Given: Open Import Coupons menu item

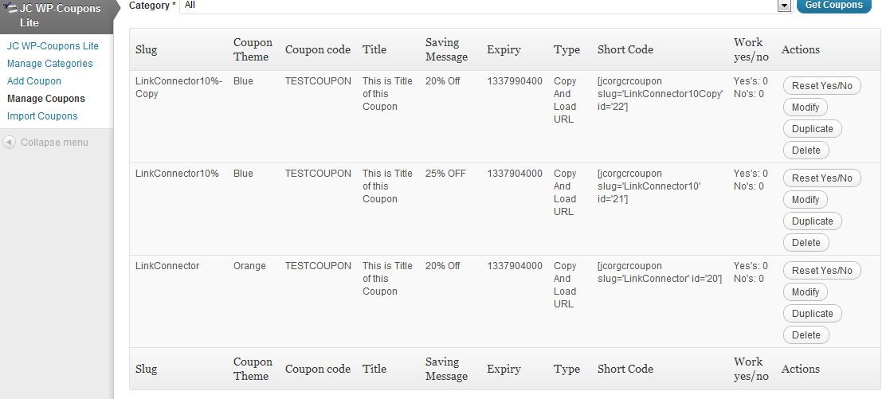Looking at the screenshot, I should [x=42, y=116].
